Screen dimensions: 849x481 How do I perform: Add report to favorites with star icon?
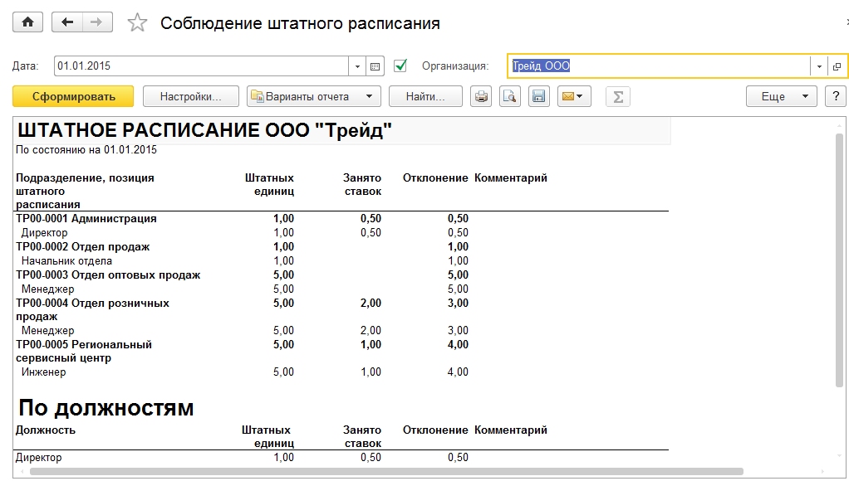coord(136,23)
